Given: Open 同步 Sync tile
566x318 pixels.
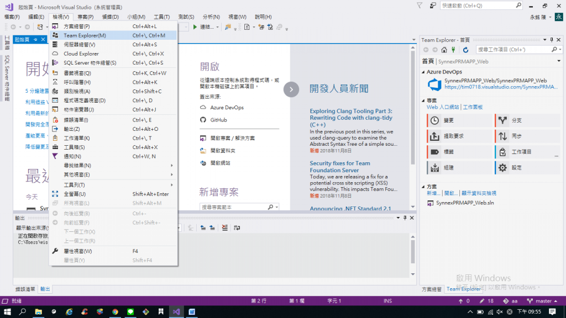Looking at the screenshot, I should click(x=527, y=136).
